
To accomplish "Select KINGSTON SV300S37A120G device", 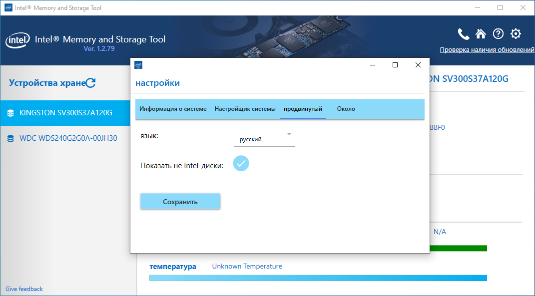I will tap(65, 113).
